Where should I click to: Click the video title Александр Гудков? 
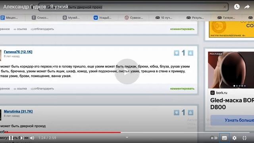[x=36, y=7]
